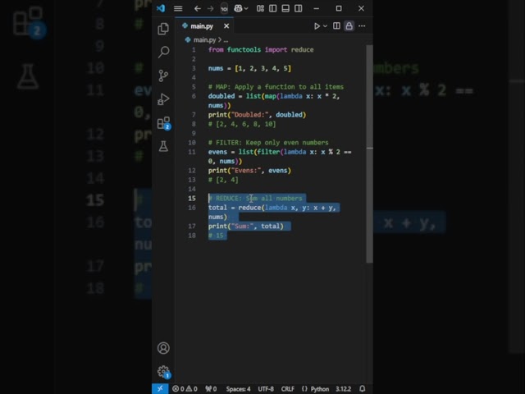Open the hamburger application menu

click(178, 8)
